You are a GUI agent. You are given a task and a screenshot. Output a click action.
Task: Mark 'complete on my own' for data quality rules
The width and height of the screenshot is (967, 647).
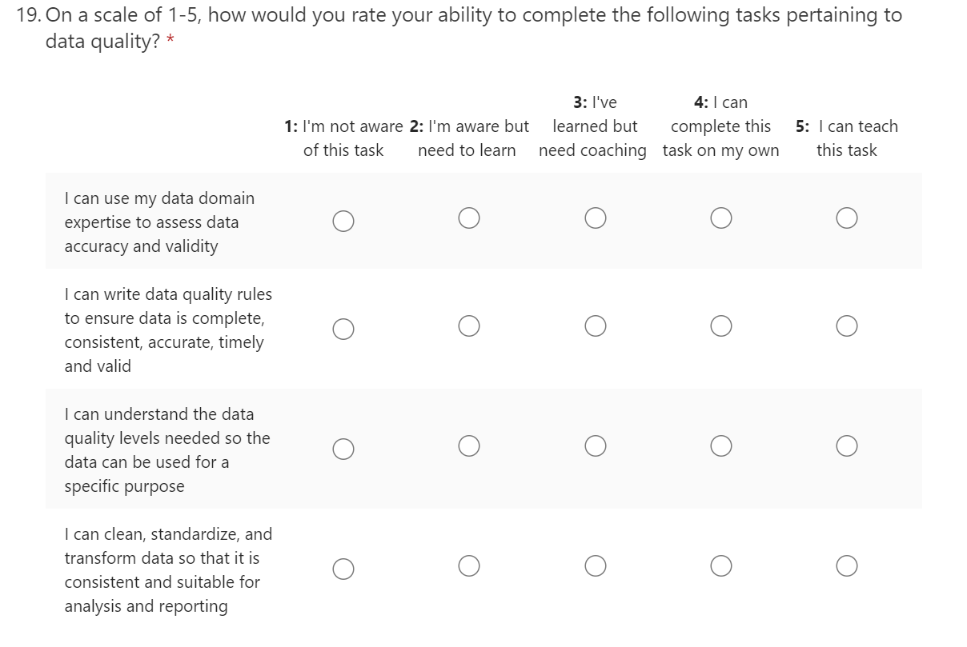coord(721,325)
